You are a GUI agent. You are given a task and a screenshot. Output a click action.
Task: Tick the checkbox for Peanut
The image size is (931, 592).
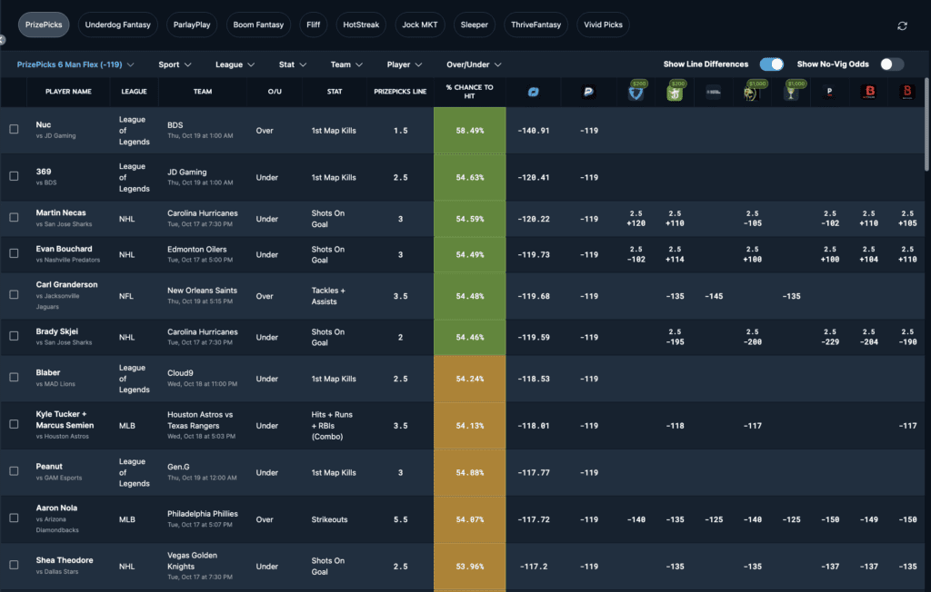point(14,471)
